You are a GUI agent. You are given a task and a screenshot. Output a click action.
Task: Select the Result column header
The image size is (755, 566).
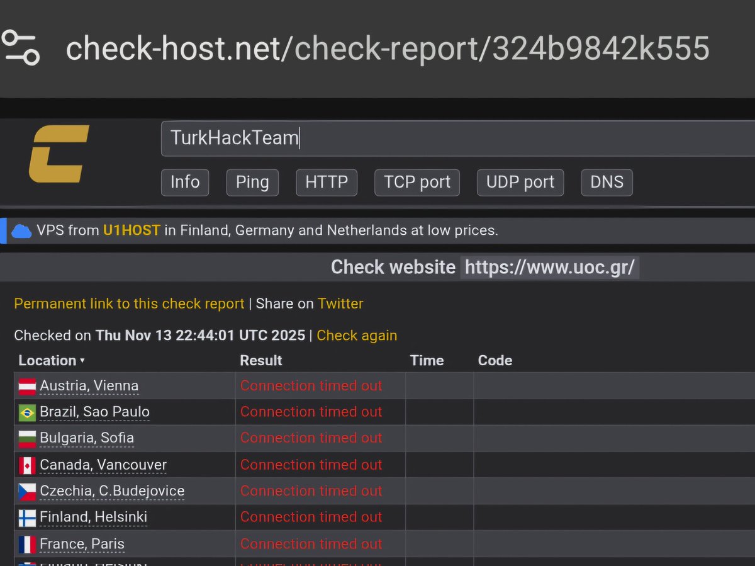261,361
